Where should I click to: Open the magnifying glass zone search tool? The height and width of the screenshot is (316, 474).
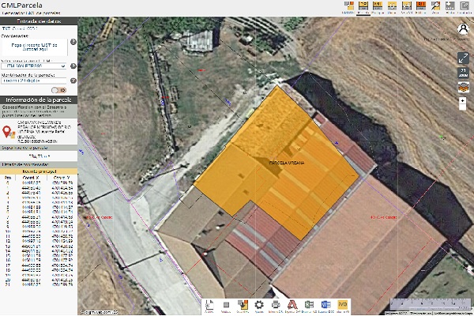tap(435, 6)
